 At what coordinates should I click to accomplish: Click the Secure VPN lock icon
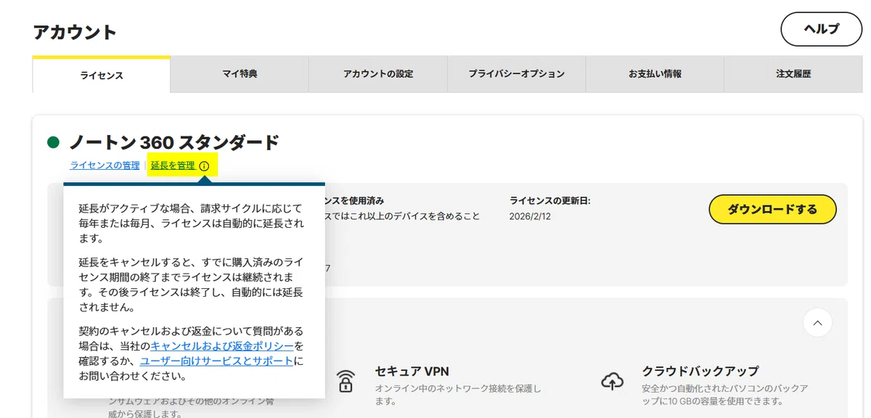346,381
